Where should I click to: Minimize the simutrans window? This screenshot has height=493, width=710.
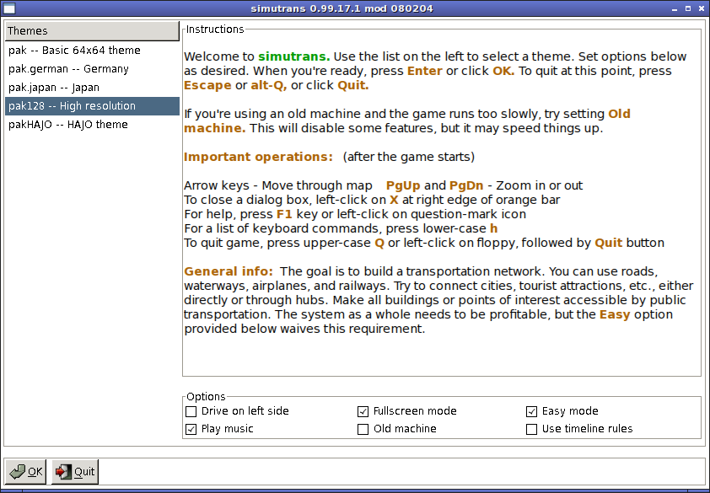[x=675, y=8]
